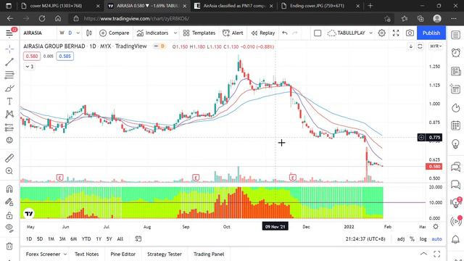Select the zoom in tool
Screen dimensions: 464x261
coord(9,171)
